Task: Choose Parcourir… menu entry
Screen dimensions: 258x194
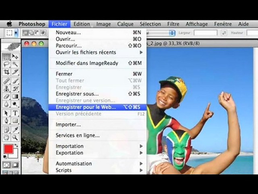Action: pyautogui.click(x=98, y=46)
